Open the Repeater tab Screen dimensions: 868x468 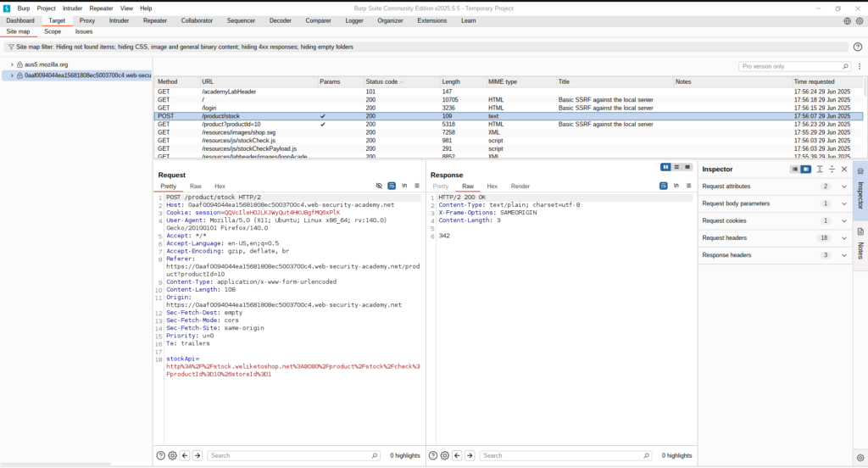point(154,20)
